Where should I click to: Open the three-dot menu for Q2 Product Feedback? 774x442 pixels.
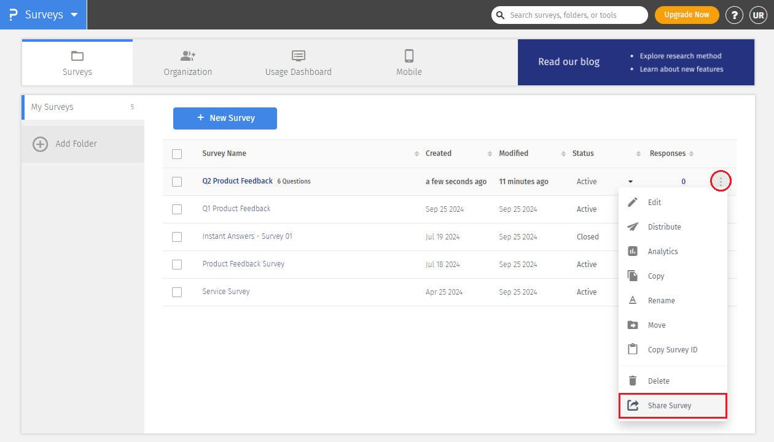pos(721,181)
